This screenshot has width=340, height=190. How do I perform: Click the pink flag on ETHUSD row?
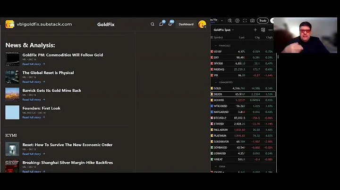tap(212, 124)
